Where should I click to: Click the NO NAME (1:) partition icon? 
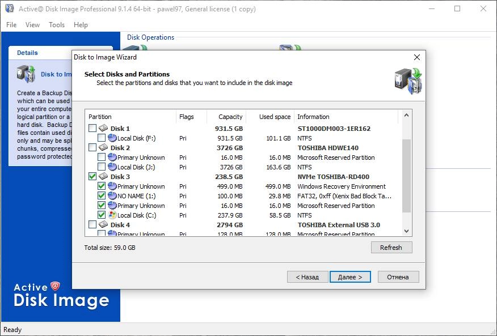[x=112, y=195]
